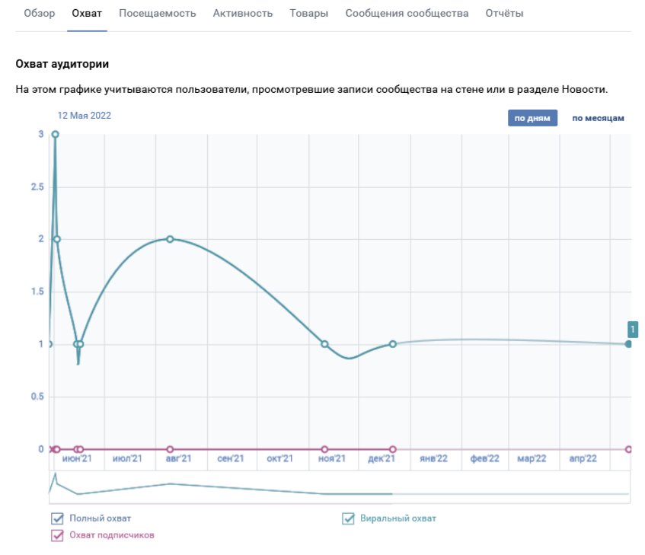The width and height of the screenshot is (645, 555).
Task: Click the pink авг'21 point at zero
Action: (170, 449)
